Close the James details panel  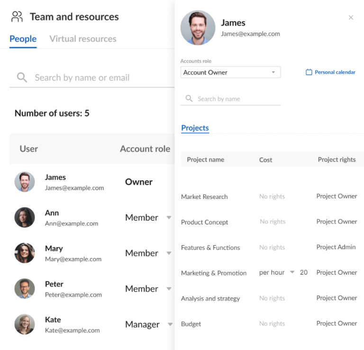pyautogui.click(x=351, y=18)
